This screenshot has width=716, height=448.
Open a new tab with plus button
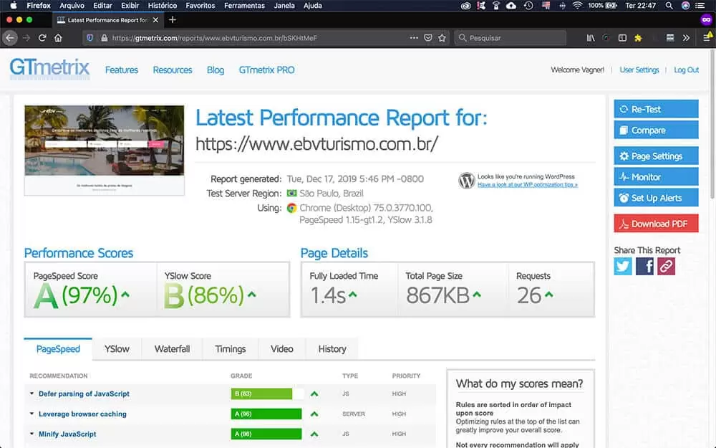coord(172,19)
